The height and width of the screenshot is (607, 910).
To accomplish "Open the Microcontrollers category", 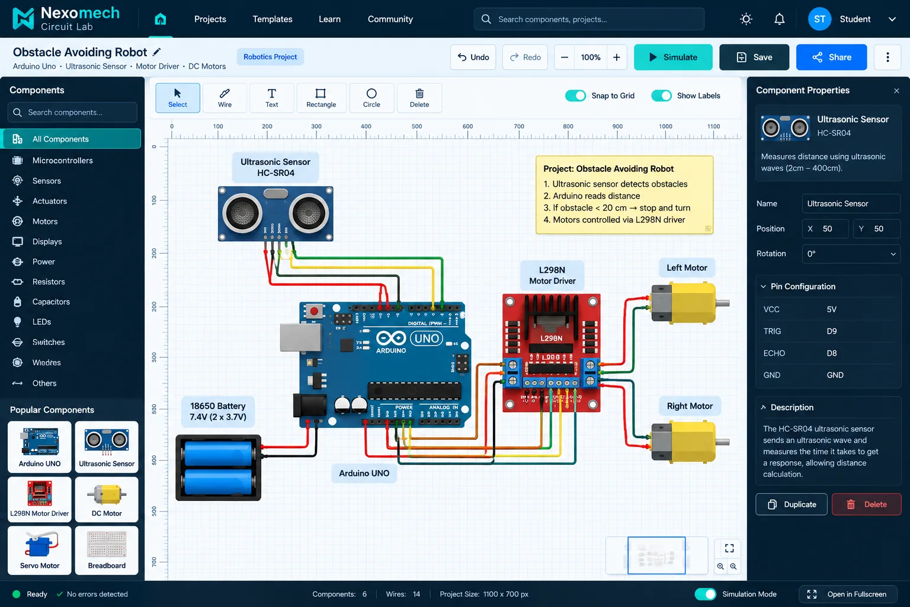I will [72, 161].
